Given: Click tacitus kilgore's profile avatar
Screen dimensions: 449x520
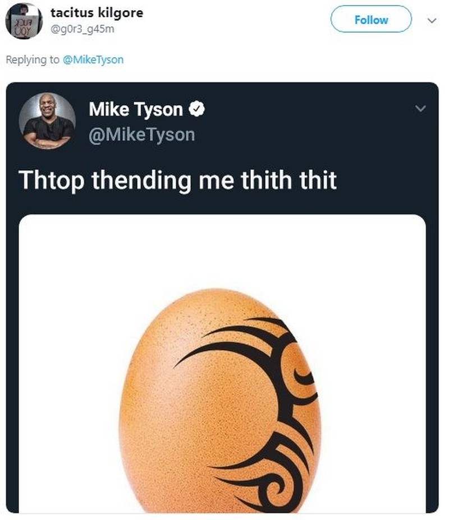Looking at the screenshot, I should pyautogui.click(x=24, y=21).
